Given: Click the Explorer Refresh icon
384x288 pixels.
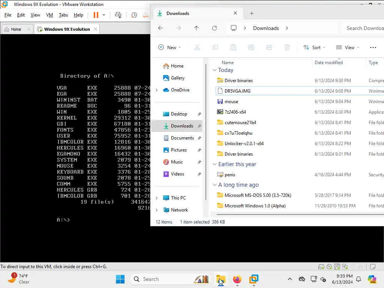Looking at the screenshot, I should 214,28.
